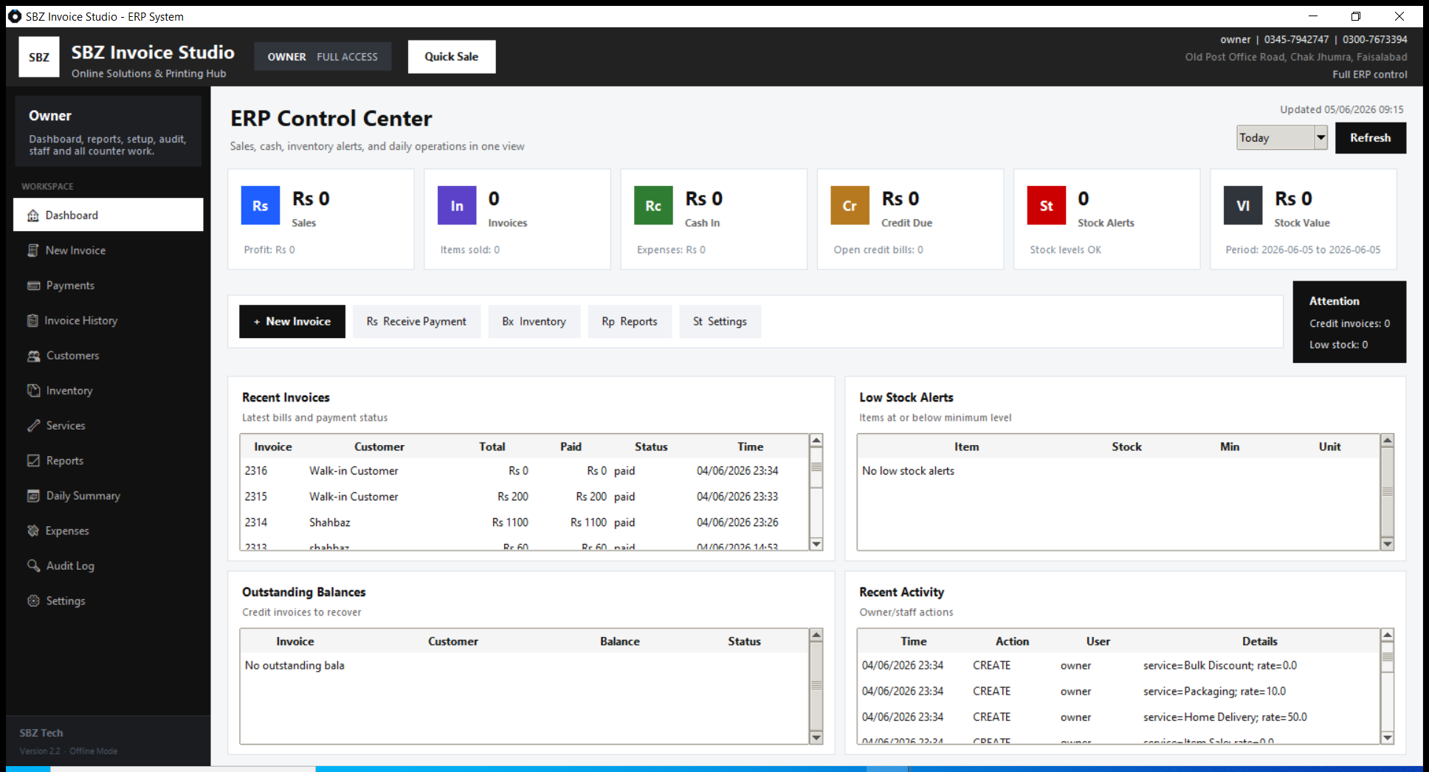Screen dimensions: 1429x772
Task: Click the green Rc Cash In icon
Action: (x=653, y=205)
